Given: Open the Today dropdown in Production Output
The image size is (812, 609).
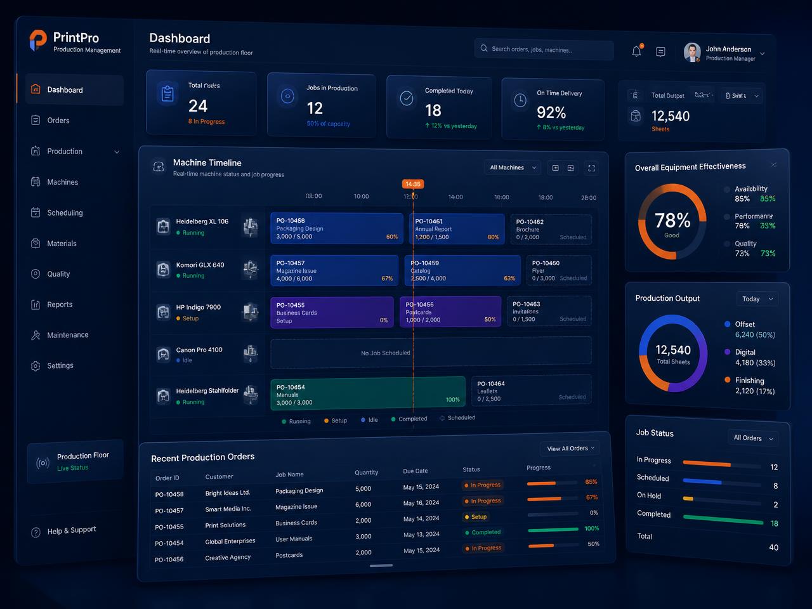Looking at the screenshot, I should coord(757,299).
